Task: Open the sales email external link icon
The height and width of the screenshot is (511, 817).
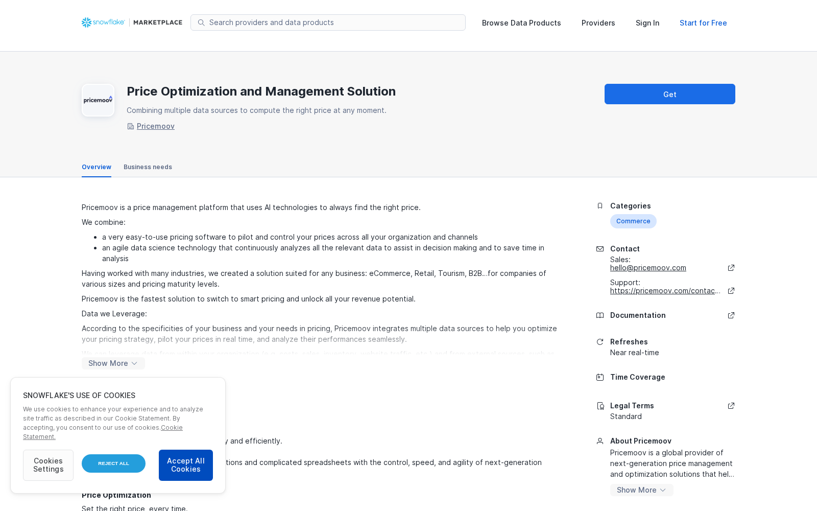Action: pyautogui.click(x=731, y=268)
